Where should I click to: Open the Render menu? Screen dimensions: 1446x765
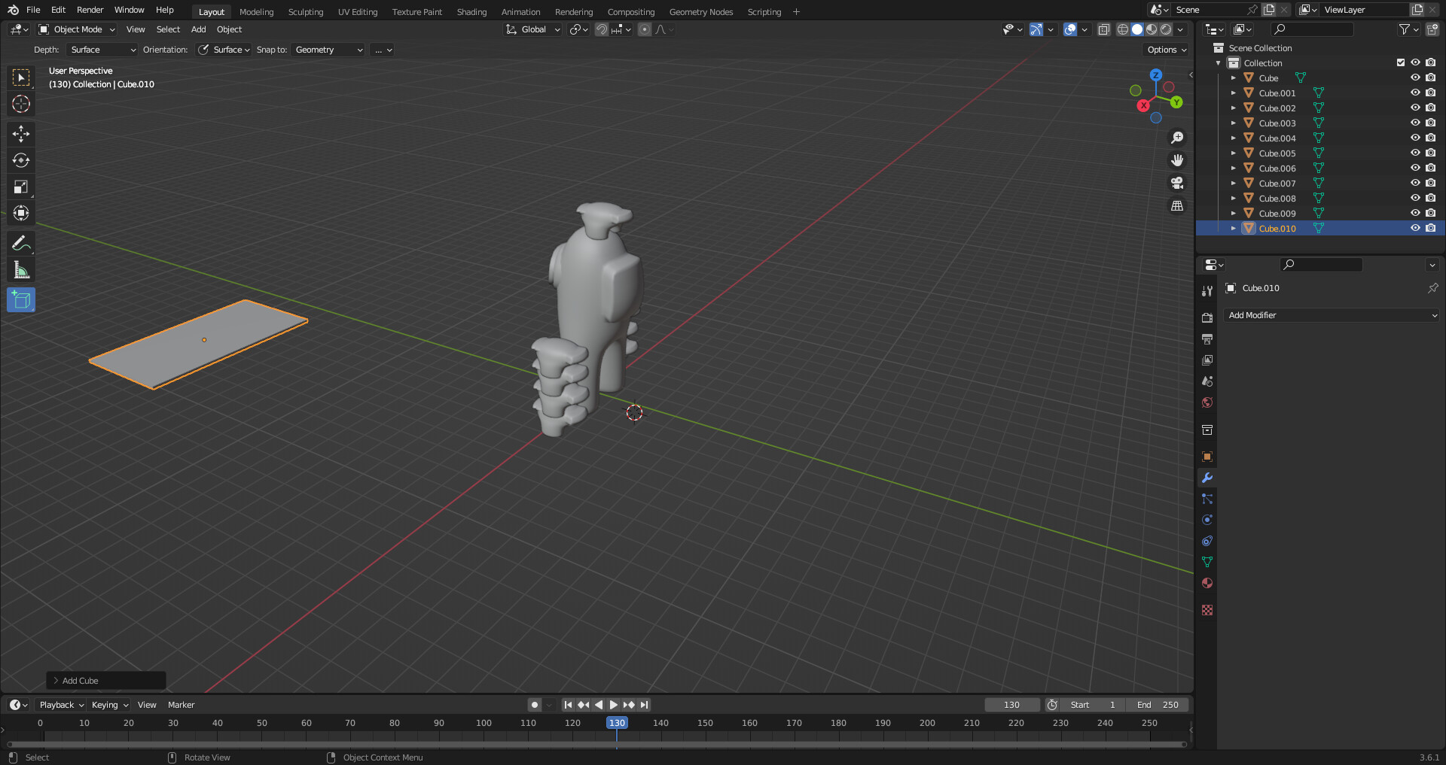coord(90,10)
